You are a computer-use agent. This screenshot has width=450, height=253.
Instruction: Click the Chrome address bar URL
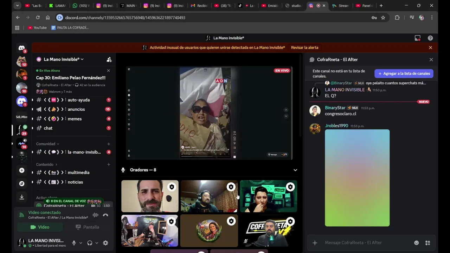[125, 18]
